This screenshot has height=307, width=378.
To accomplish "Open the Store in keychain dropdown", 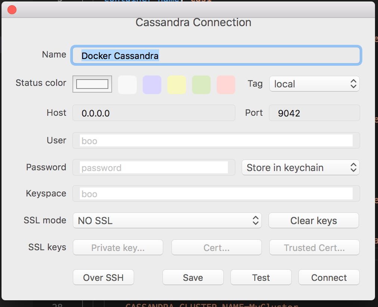I will 301,167.
